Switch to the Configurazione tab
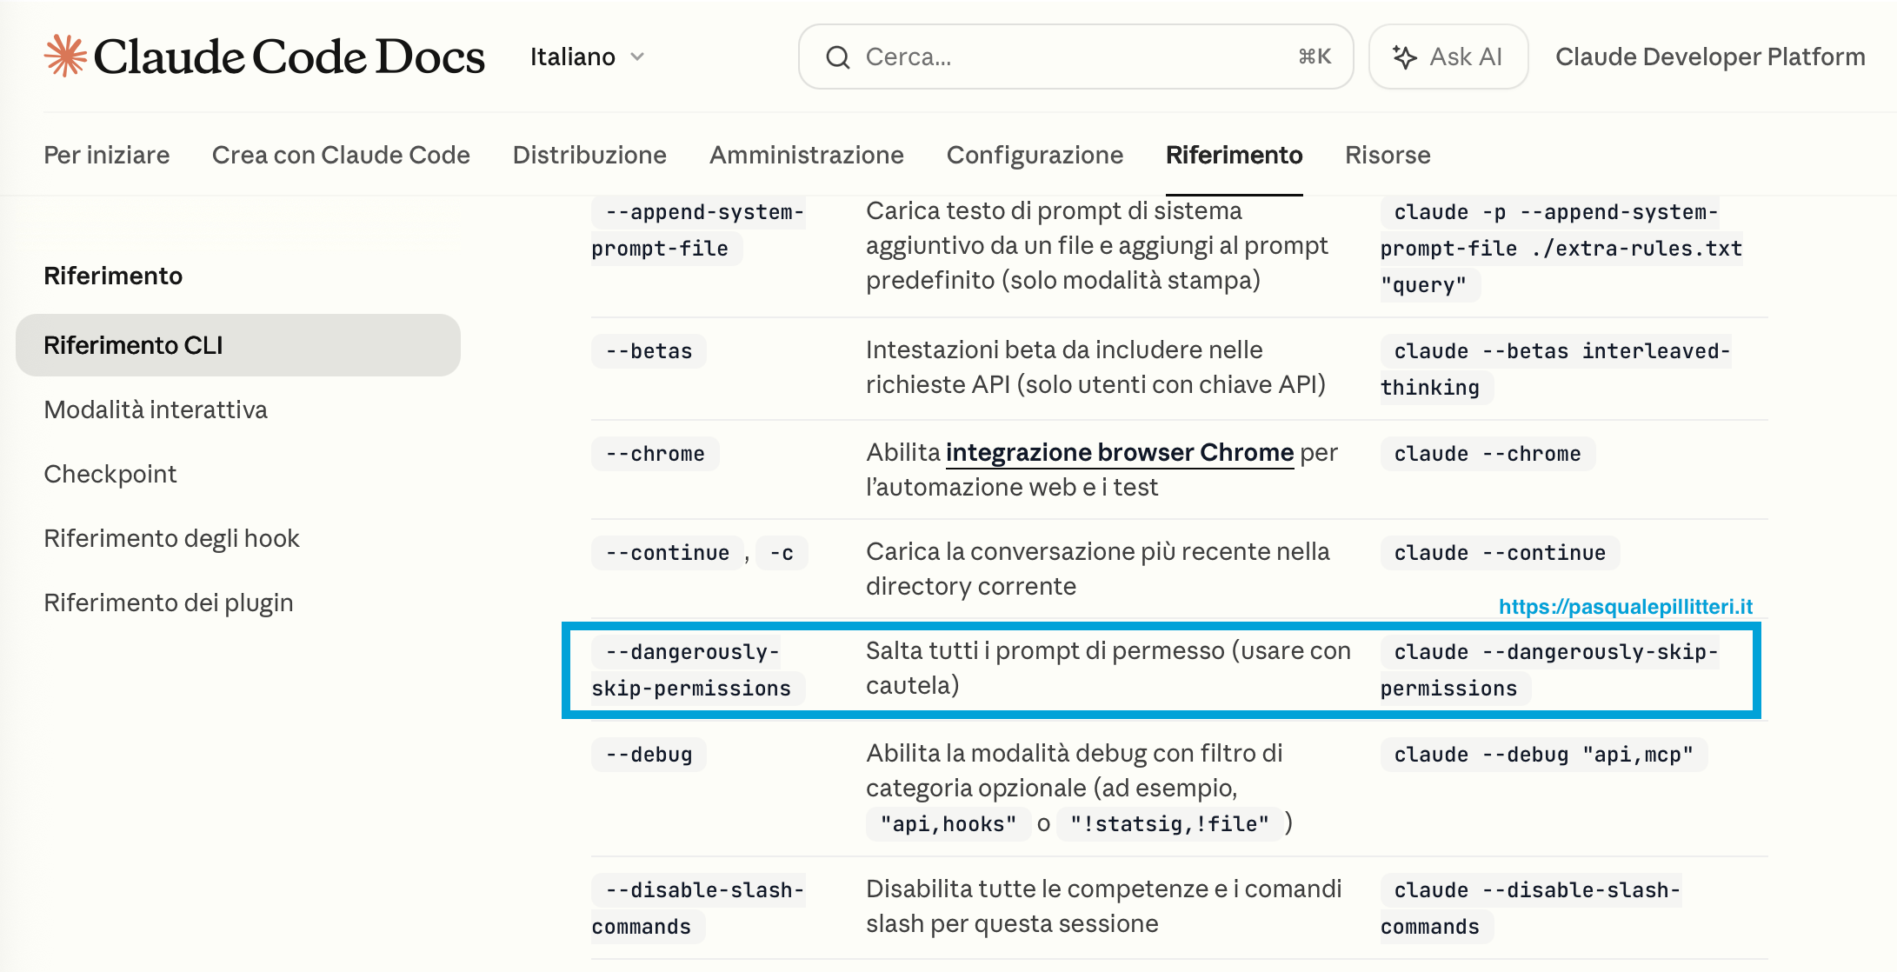The image size is (1897, 972). 1035,155
